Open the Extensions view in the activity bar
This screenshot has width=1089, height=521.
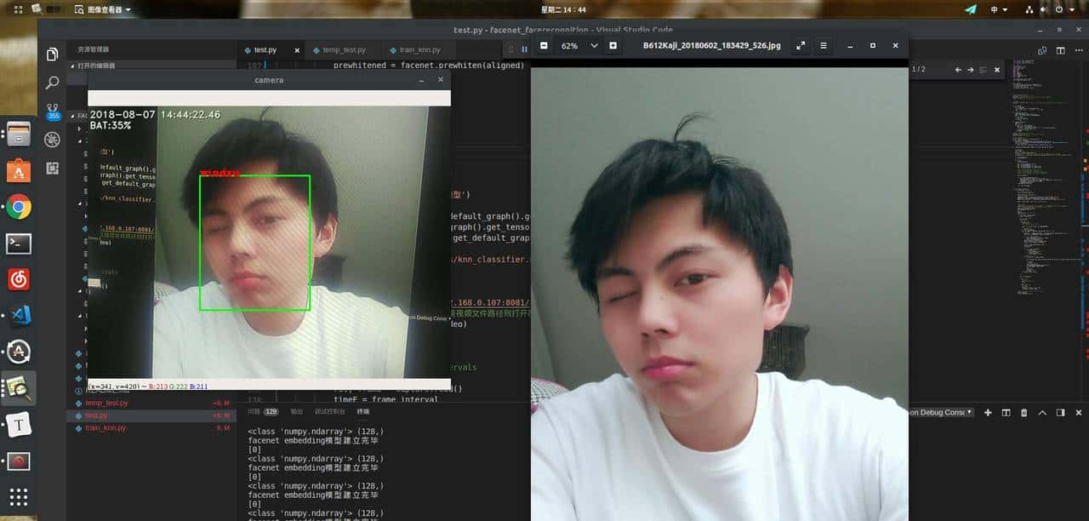pos(53,168)
